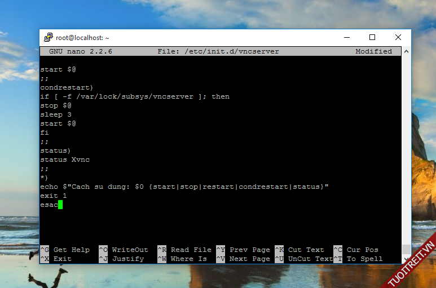Click the ^O WriteOut shortcut label
The width and height of the screenshot is (436, 288).
[x=124, y=250]
